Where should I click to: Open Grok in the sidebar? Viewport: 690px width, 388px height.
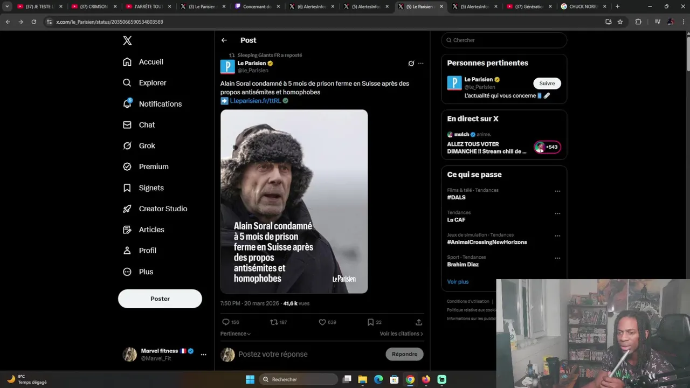[139, 146]
